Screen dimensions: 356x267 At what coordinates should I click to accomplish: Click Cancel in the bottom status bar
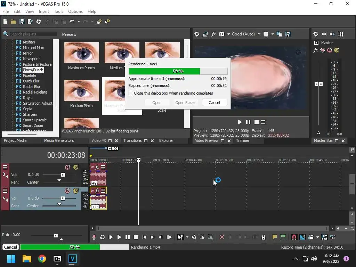[10, 247]
